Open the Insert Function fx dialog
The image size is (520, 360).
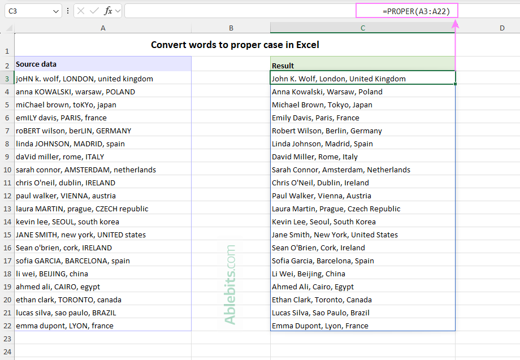107,11
